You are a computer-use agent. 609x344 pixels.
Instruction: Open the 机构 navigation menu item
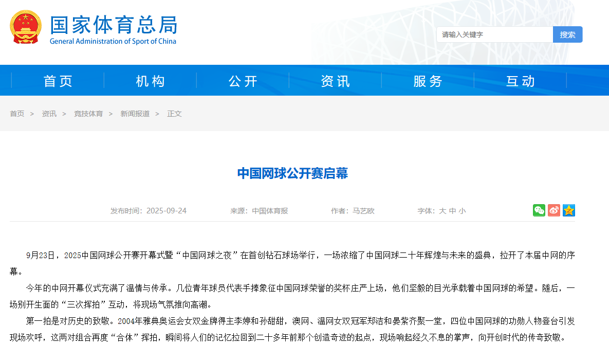tap(151, 81)
